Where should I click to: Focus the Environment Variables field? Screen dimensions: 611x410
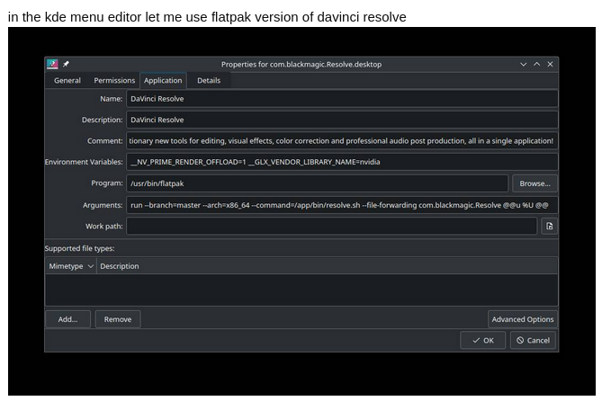click(x=342, y=162)
